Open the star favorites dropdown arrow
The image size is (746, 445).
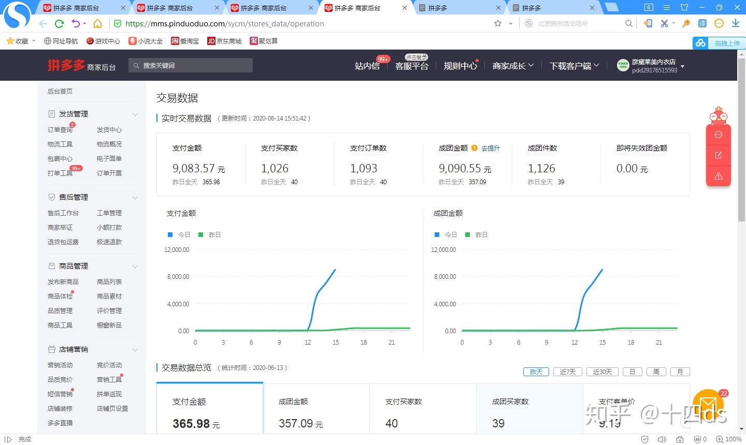pyautogui.click(x=510, y=23)
